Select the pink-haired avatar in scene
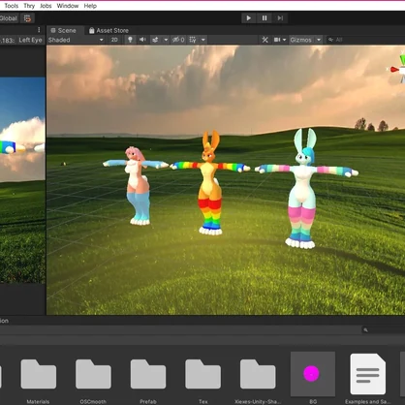This screenshot has width=405, height=405. [137, 185]
